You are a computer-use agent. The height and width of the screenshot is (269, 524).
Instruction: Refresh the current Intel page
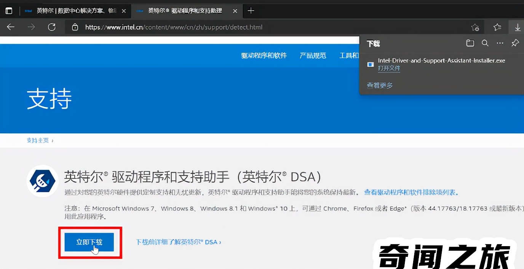[52, 27]
